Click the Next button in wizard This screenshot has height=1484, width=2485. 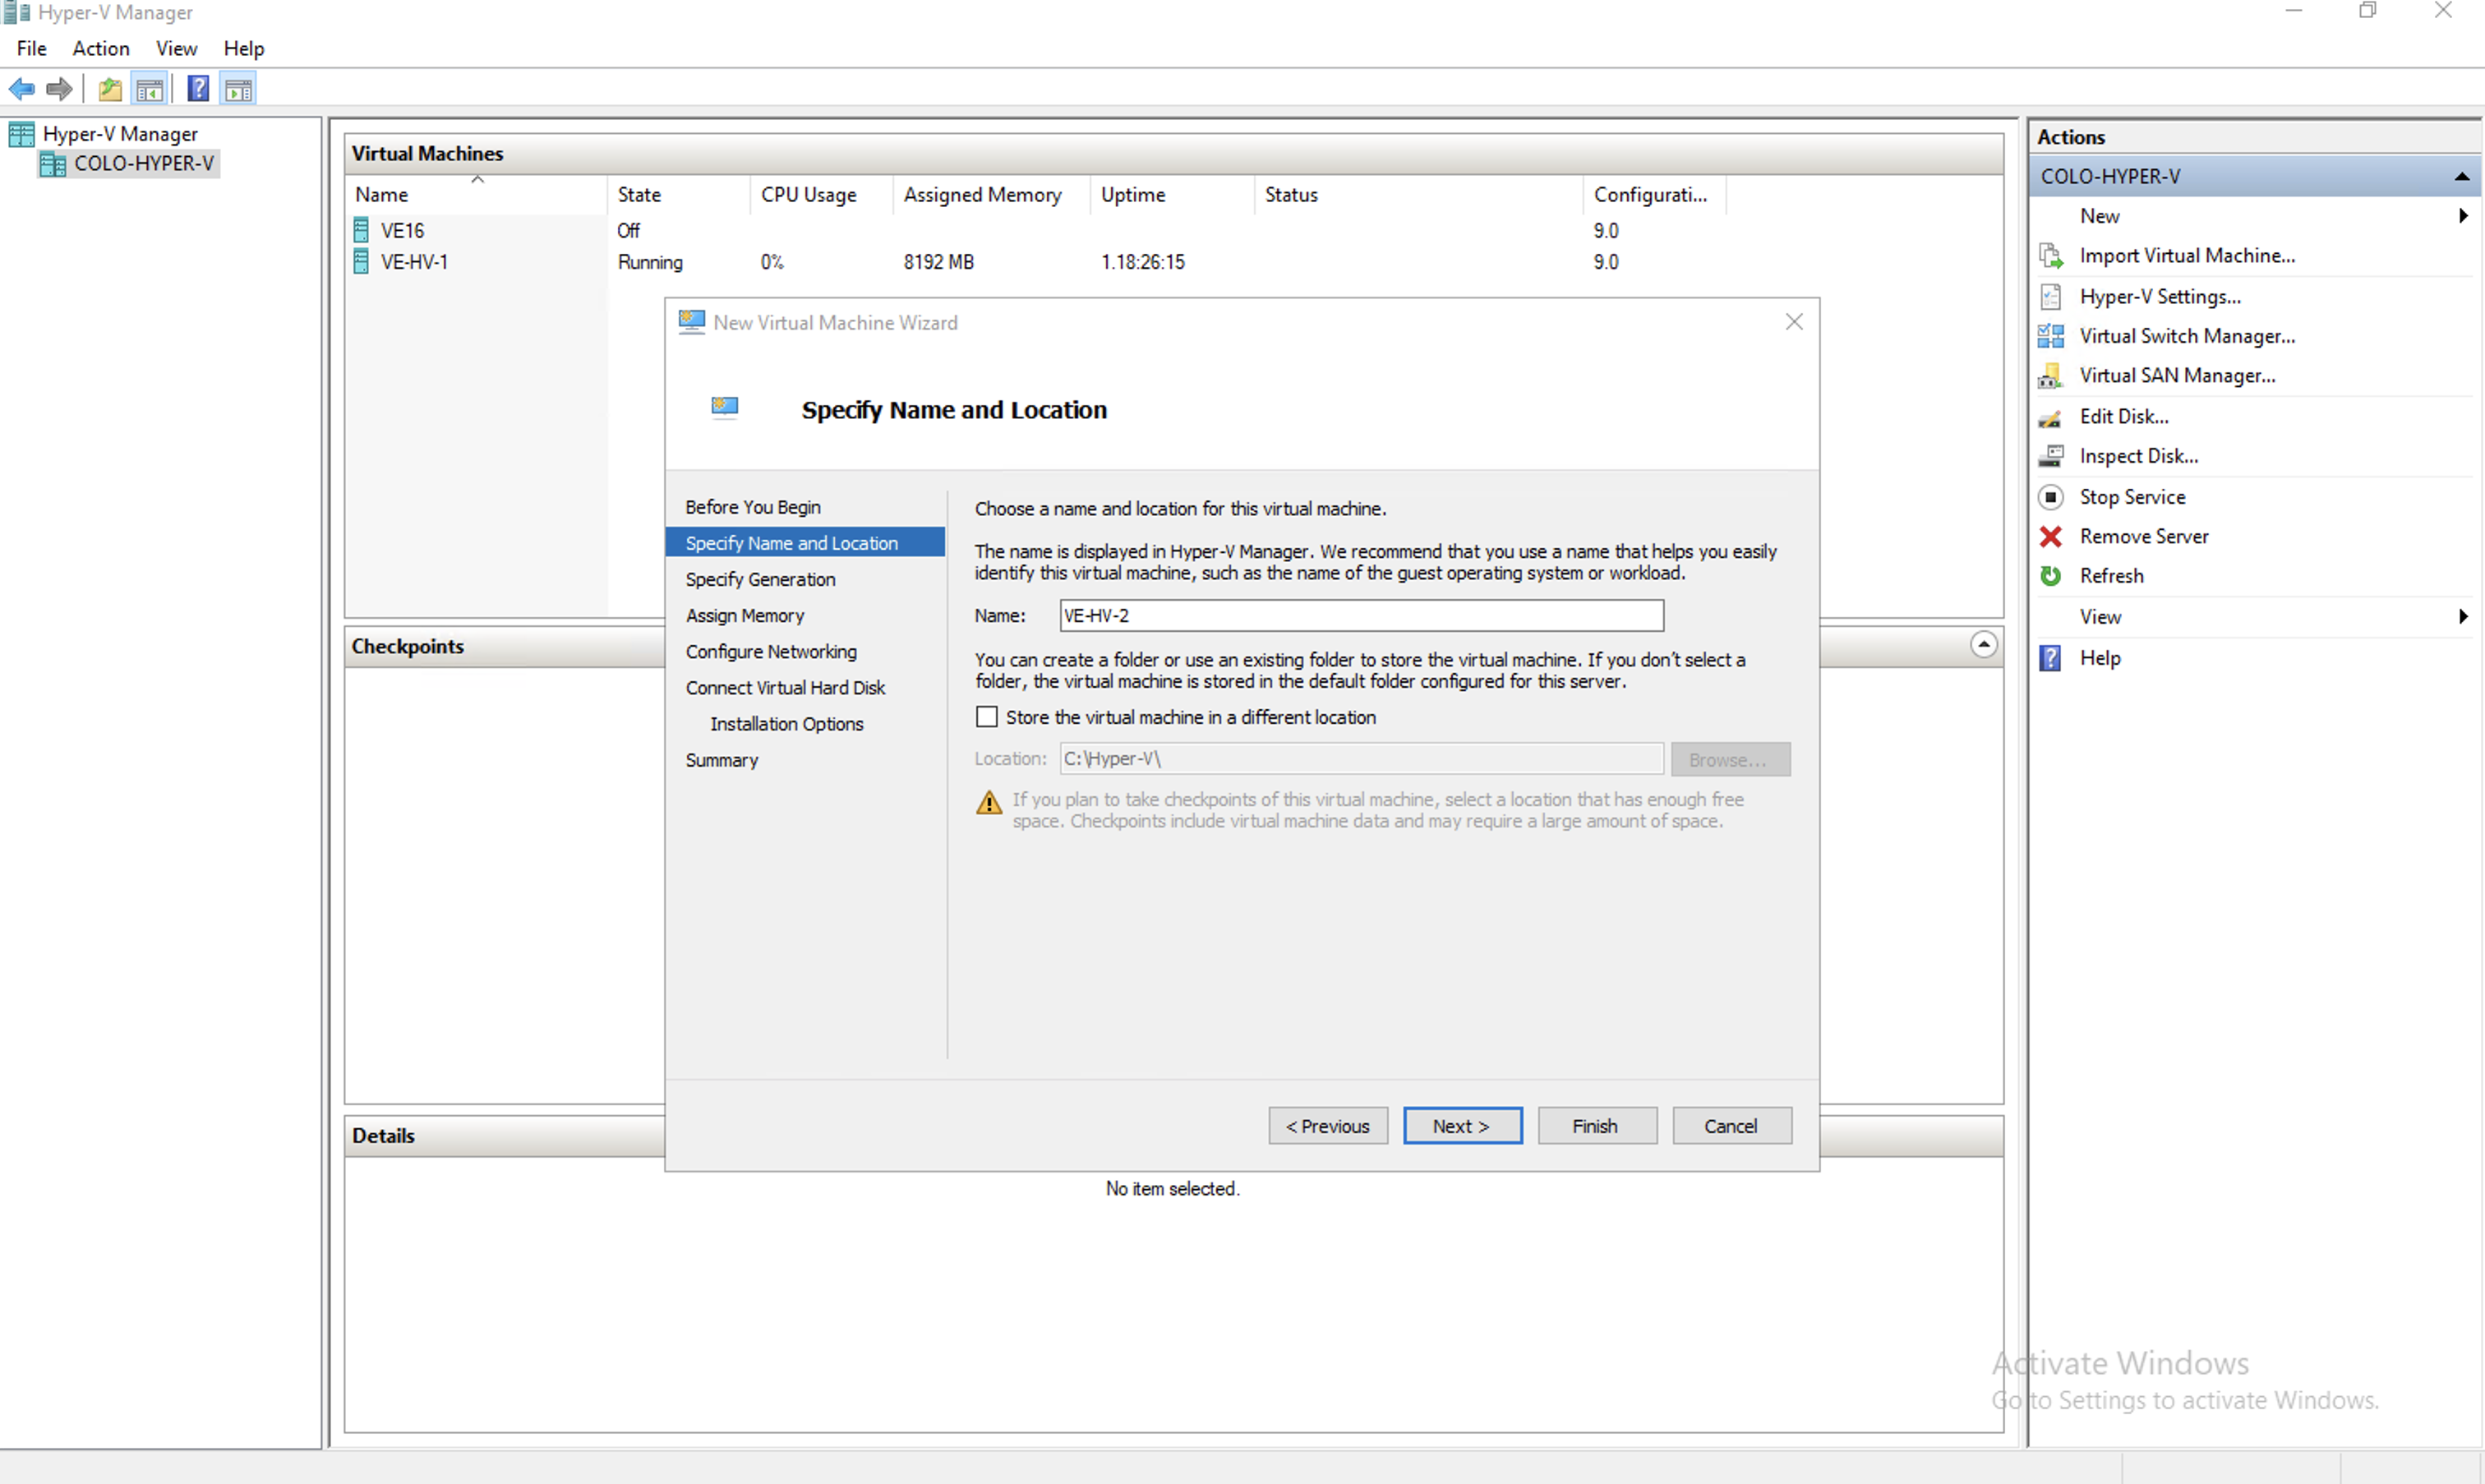tap(1462, 1126)
